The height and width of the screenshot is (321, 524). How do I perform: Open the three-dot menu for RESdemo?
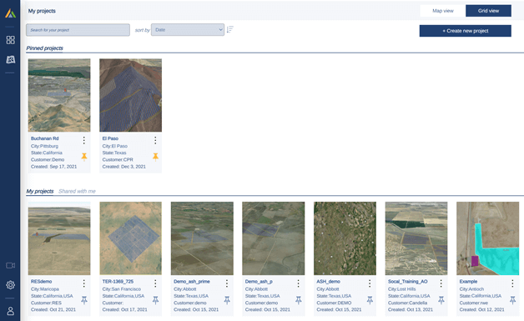click(x=84, y=283)
